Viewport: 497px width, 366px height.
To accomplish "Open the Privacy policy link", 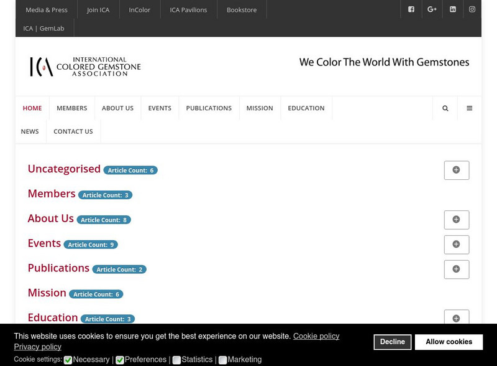I will click(x=38, y=347).
